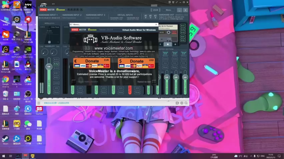Click the Voicemeeter taskbar icon
The width and height of the screenshot is (284, 159).
(25, 156)
